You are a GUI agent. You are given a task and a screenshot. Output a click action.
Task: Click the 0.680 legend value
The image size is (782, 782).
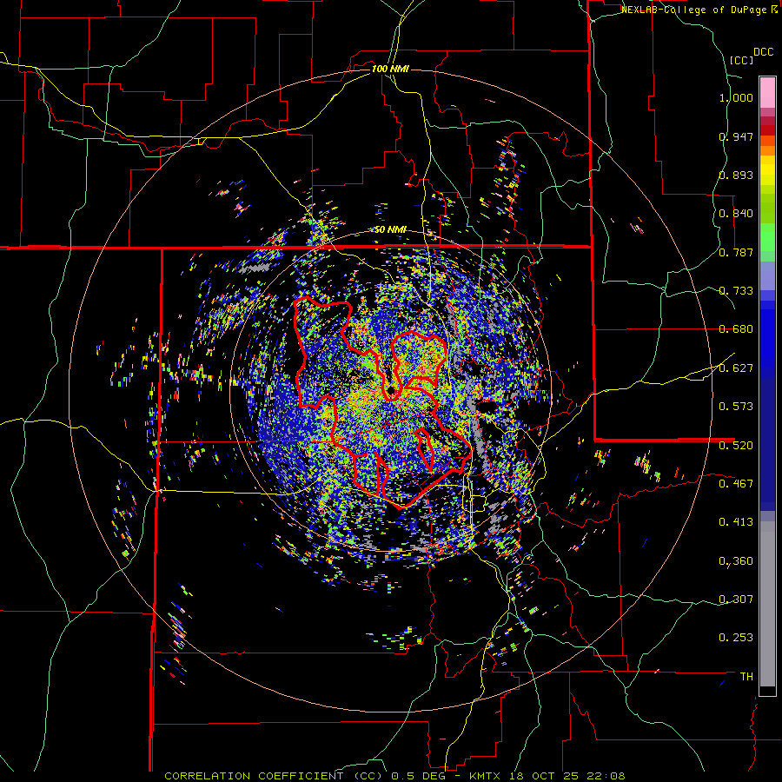(x=736, y=329)
